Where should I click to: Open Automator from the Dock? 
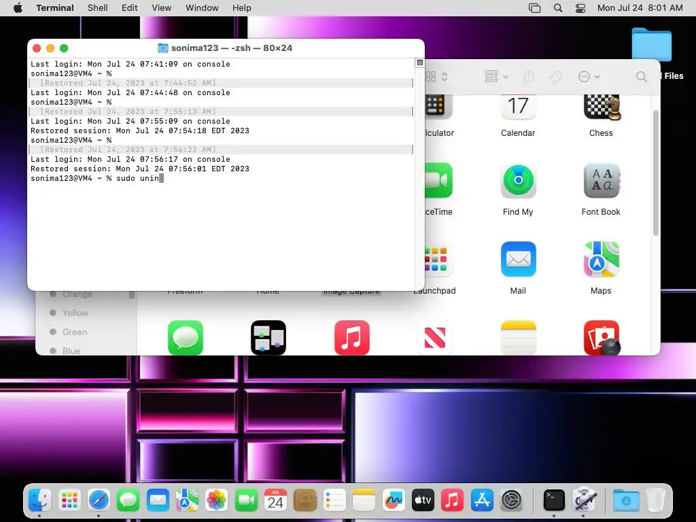(x=584, y=500)
